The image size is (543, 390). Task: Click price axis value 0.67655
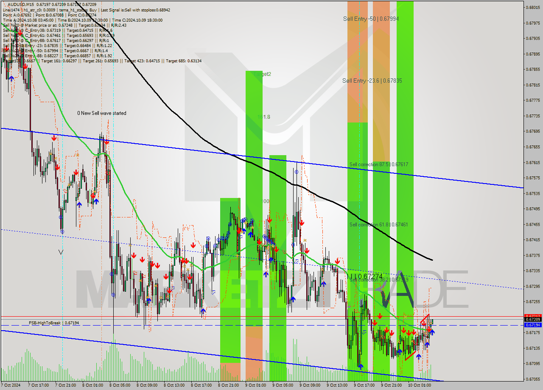tap(533, 147)
